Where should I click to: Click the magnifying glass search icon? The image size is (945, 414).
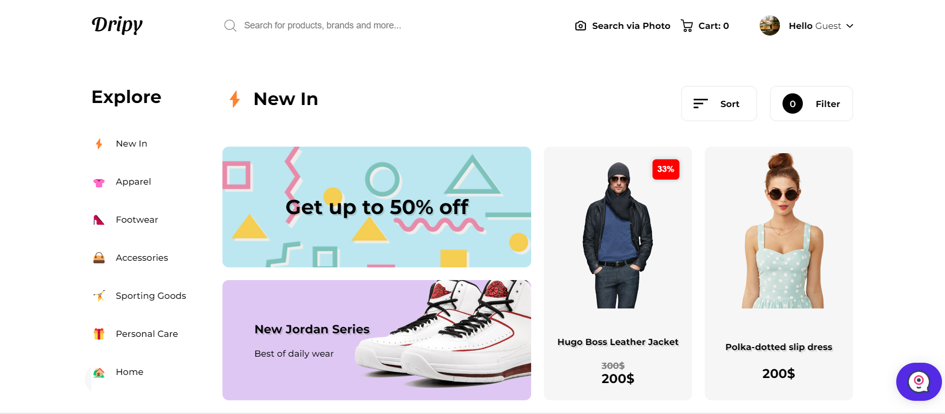point(230,26)
